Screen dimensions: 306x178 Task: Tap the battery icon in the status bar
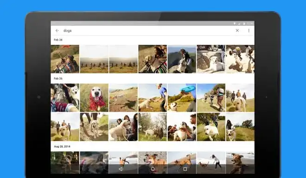(x=244, y=24)
